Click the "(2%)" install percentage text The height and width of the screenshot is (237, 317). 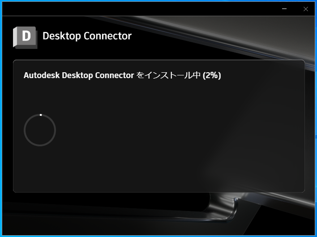coord(212,75)
